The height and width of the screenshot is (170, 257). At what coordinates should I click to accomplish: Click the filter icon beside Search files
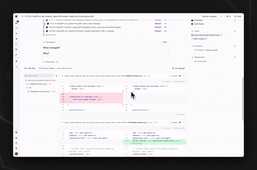[x=56, y=76]
